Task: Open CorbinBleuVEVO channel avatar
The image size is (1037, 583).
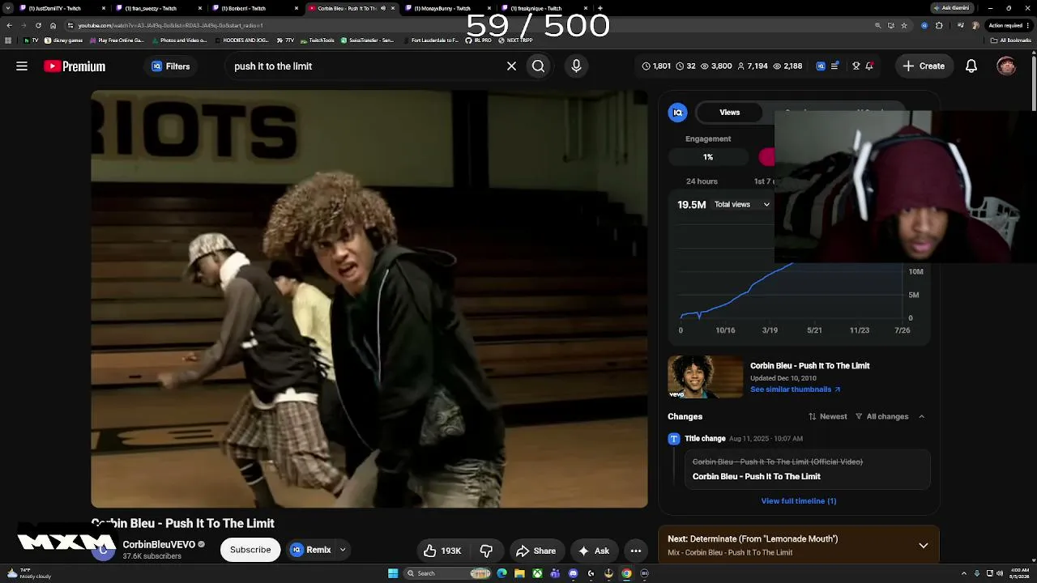Action: tap(103, 550)
